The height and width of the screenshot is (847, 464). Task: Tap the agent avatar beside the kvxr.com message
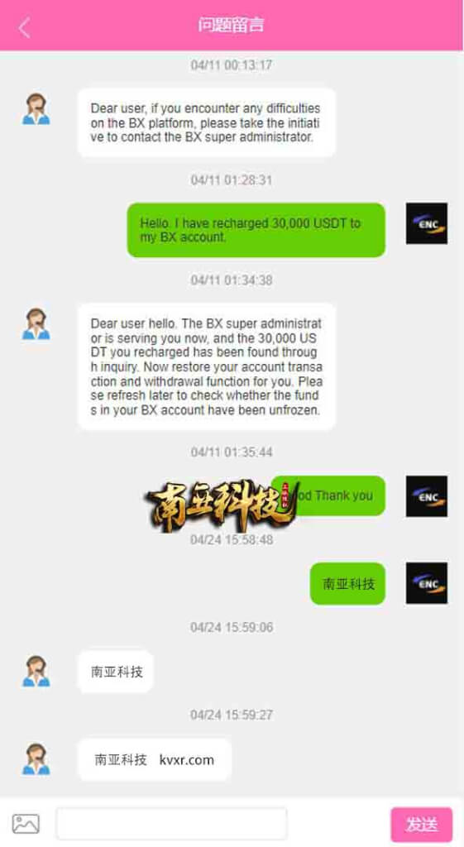[x=36, y=759]
